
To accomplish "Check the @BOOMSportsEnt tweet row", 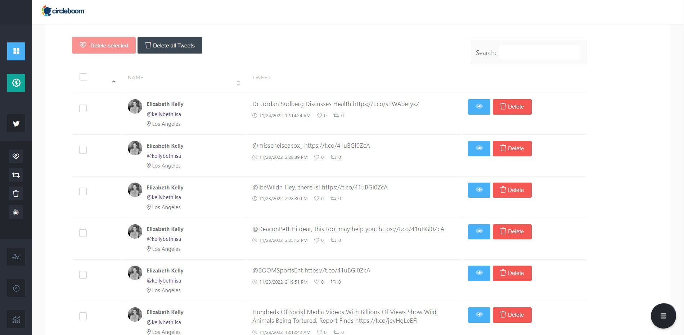I will pos(83,275).
